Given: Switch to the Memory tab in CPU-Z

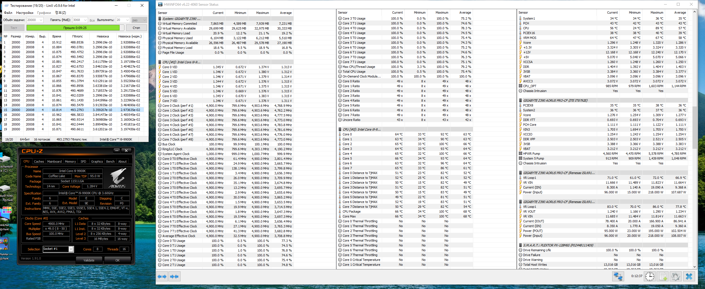Looking at the screenshot, I should coord(70,162).
